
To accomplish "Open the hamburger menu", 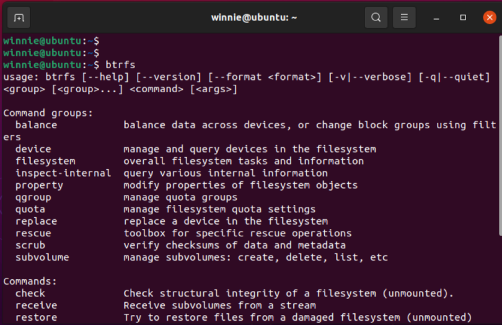I will tap(404, 17).
